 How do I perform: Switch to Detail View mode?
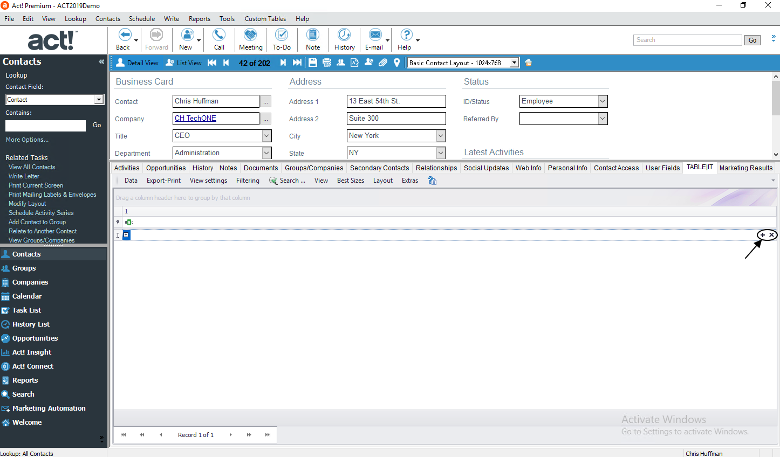point(137,63)
